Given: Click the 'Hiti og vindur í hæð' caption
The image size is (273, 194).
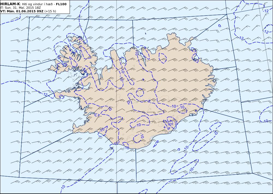Looking at the screenshot, I should tap(37, 4).
